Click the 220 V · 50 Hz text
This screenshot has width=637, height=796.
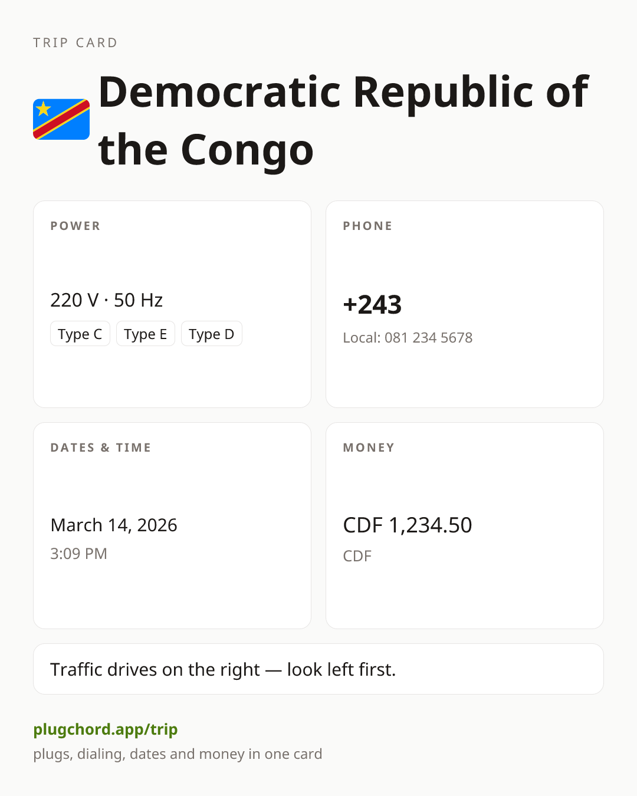(x=107, y=300)
